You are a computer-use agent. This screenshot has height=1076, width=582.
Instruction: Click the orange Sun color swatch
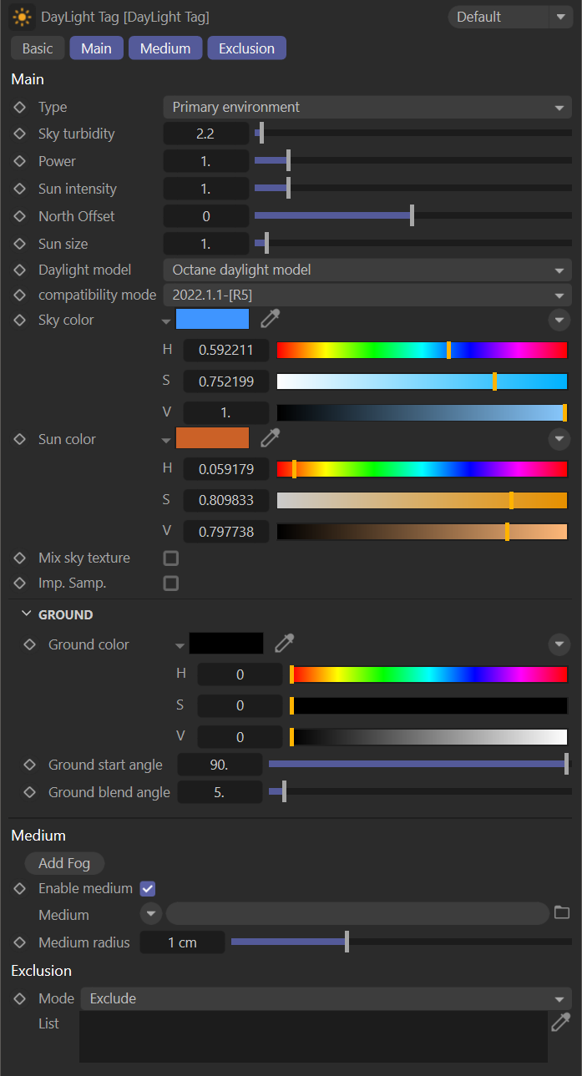tap(212, 438)
